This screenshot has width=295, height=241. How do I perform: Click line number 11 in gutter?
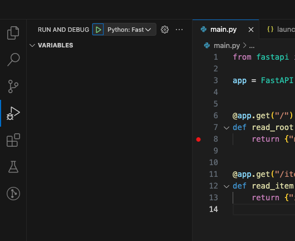(214, 174)
